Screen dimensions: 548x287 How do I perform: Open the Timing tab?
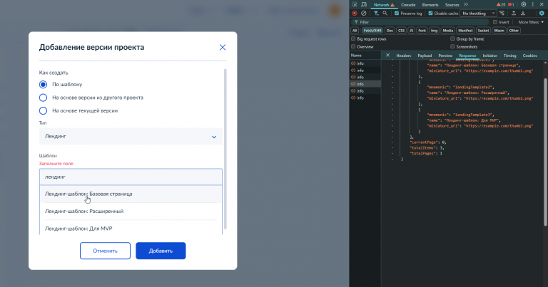[510, 56]
